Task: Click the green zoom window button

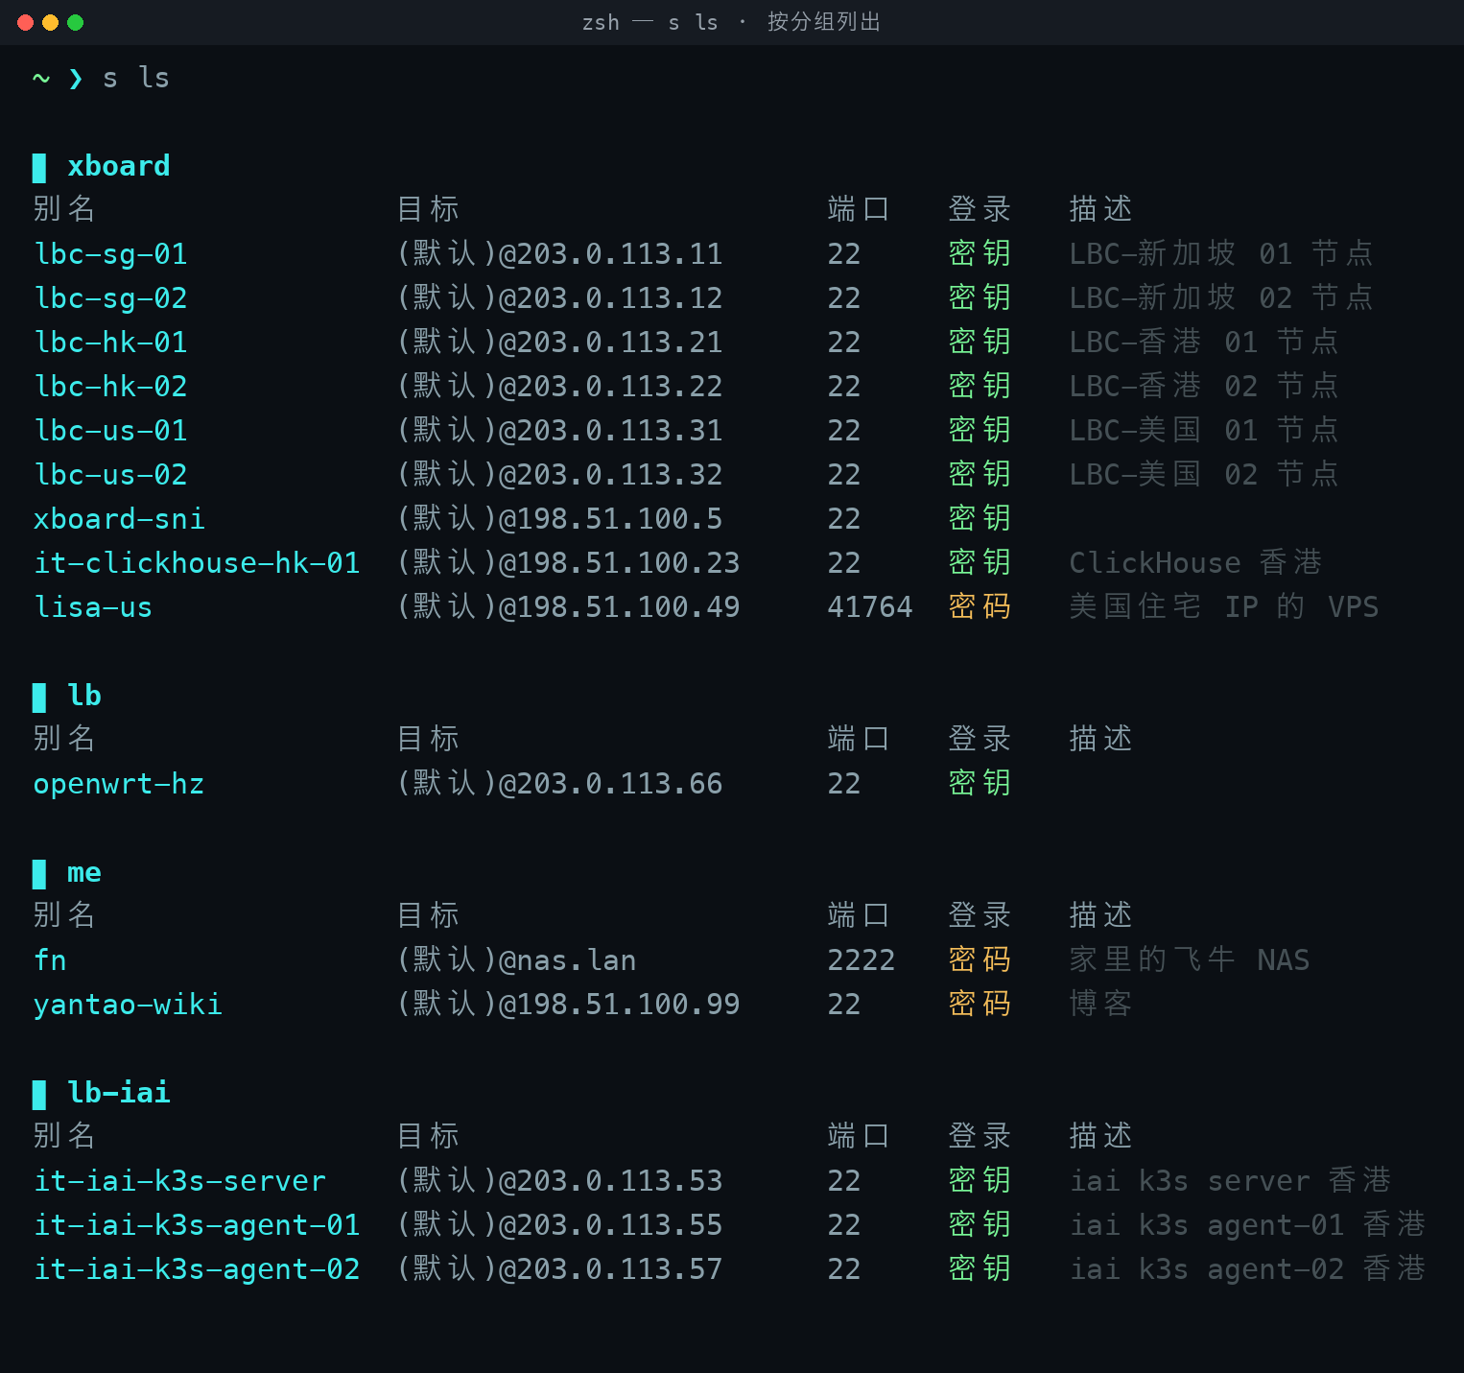Action: 76,22
